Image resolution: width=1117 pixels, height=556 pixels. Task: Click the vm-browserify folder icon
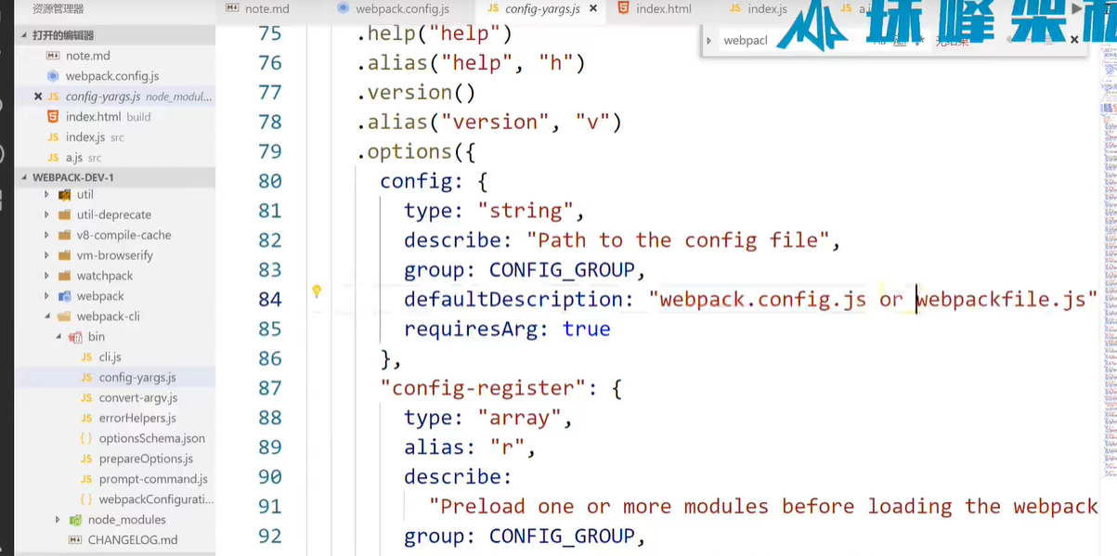pyautogui.click(x=64, y=255)
